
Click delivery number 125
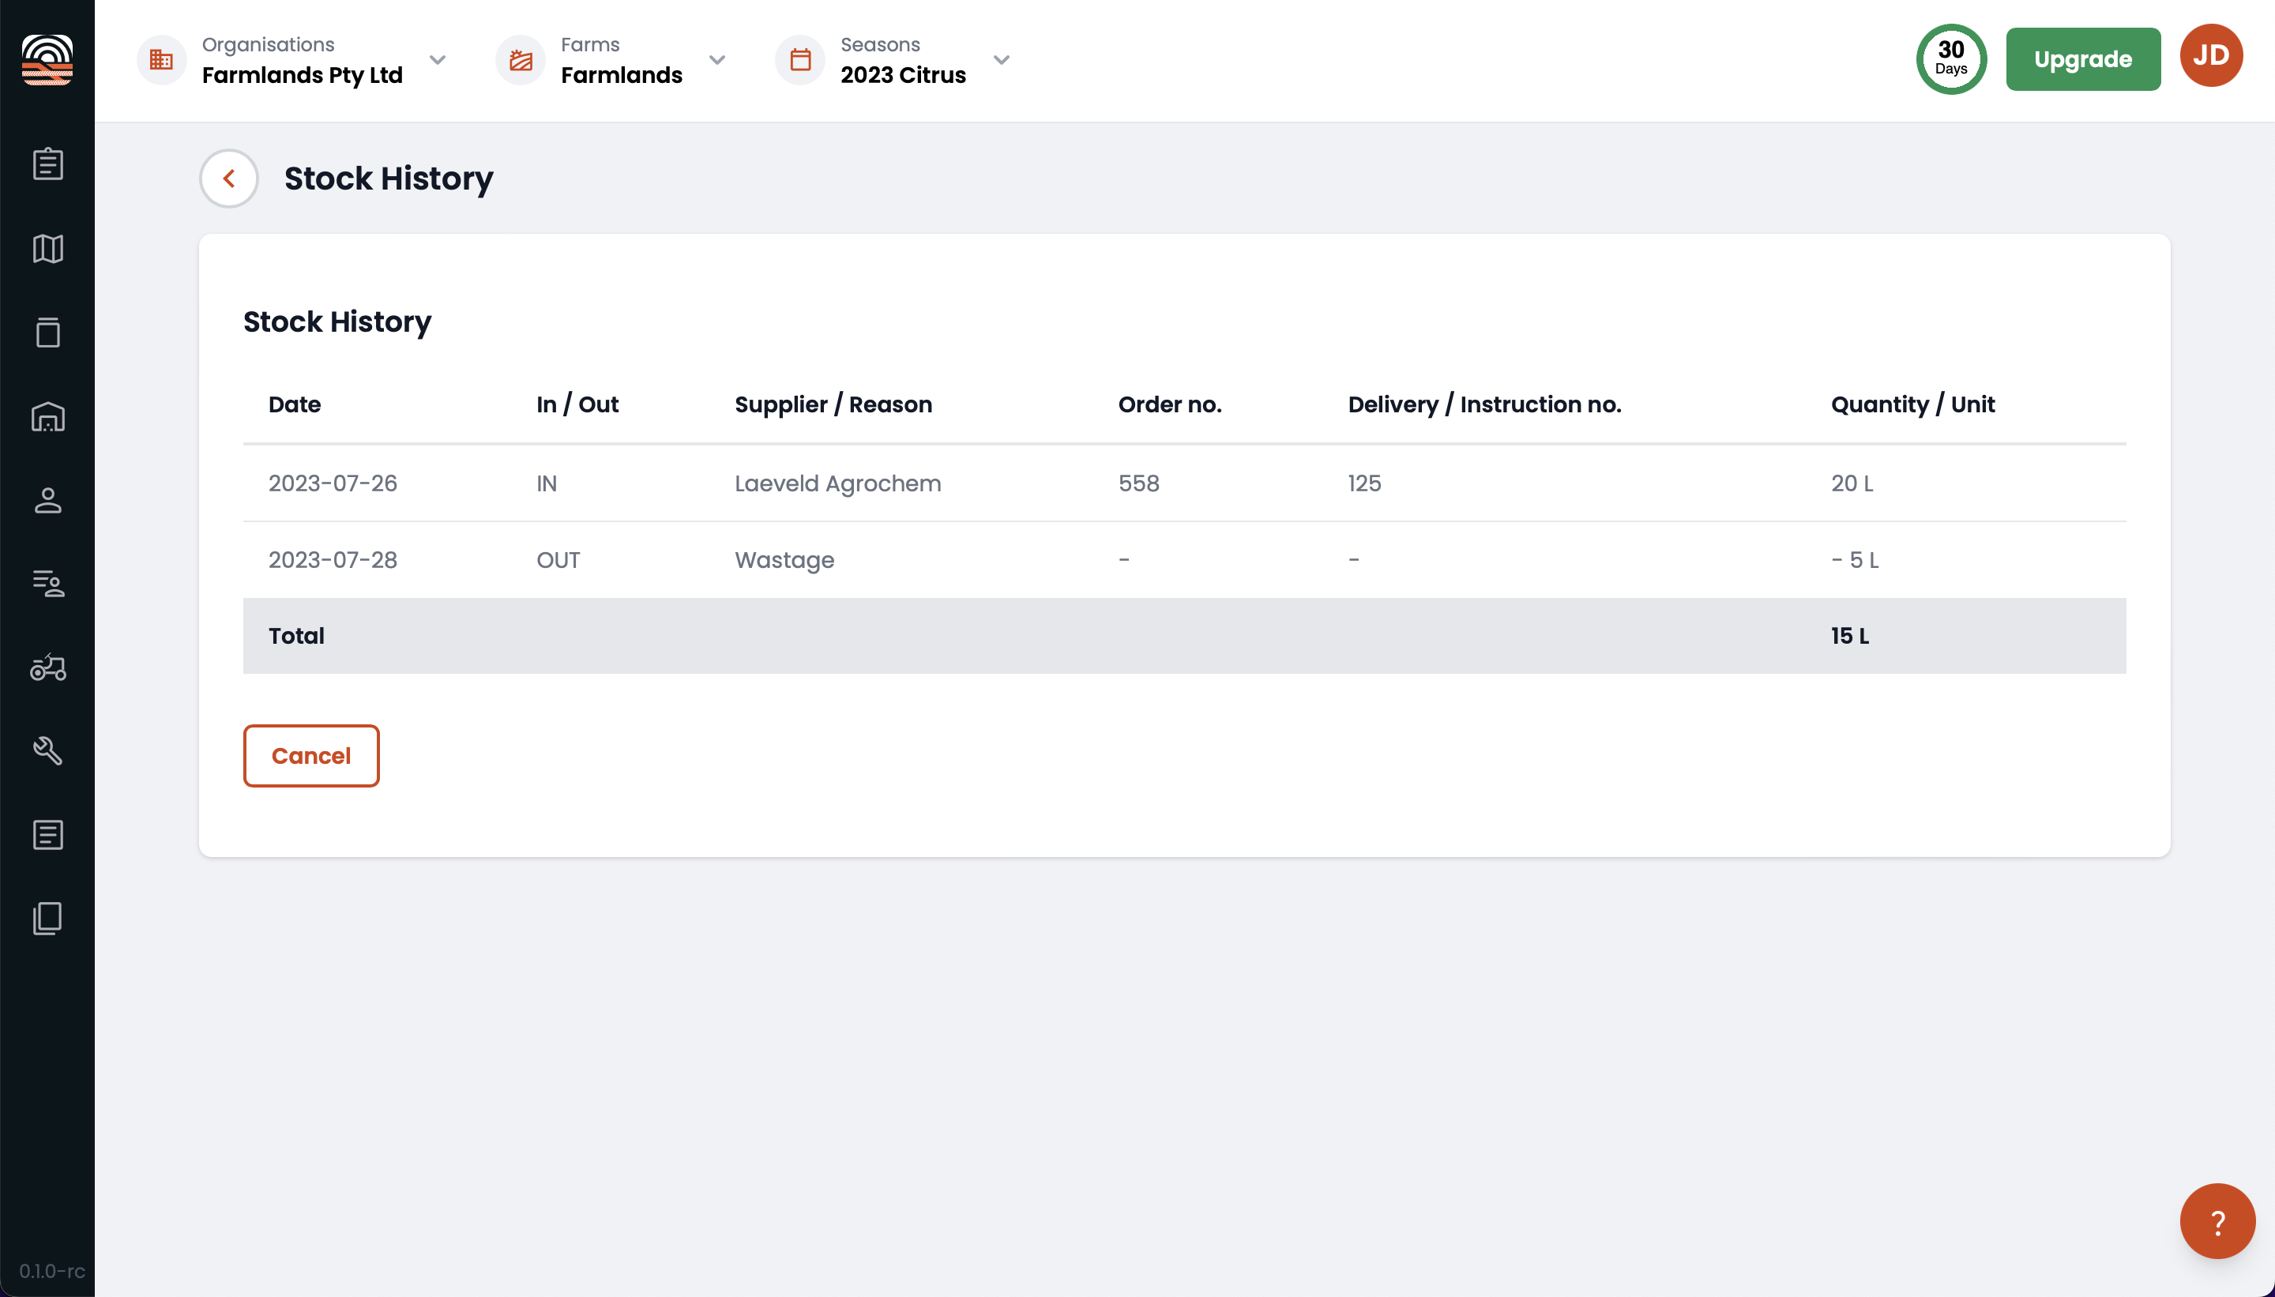click(x=1363, y=483)
